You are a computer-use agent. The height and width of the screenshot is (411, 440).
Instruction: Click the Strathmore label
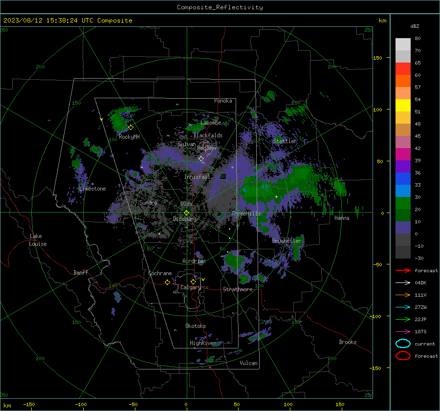tap(238, 289)
